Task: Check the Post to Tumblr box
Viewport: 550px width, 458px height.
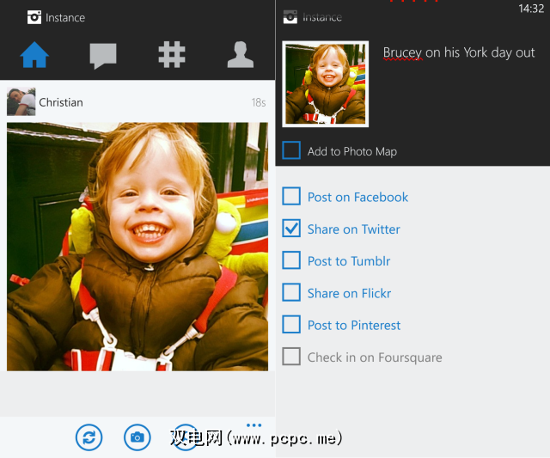Action: pyautogui.click(x=291, y=260)
